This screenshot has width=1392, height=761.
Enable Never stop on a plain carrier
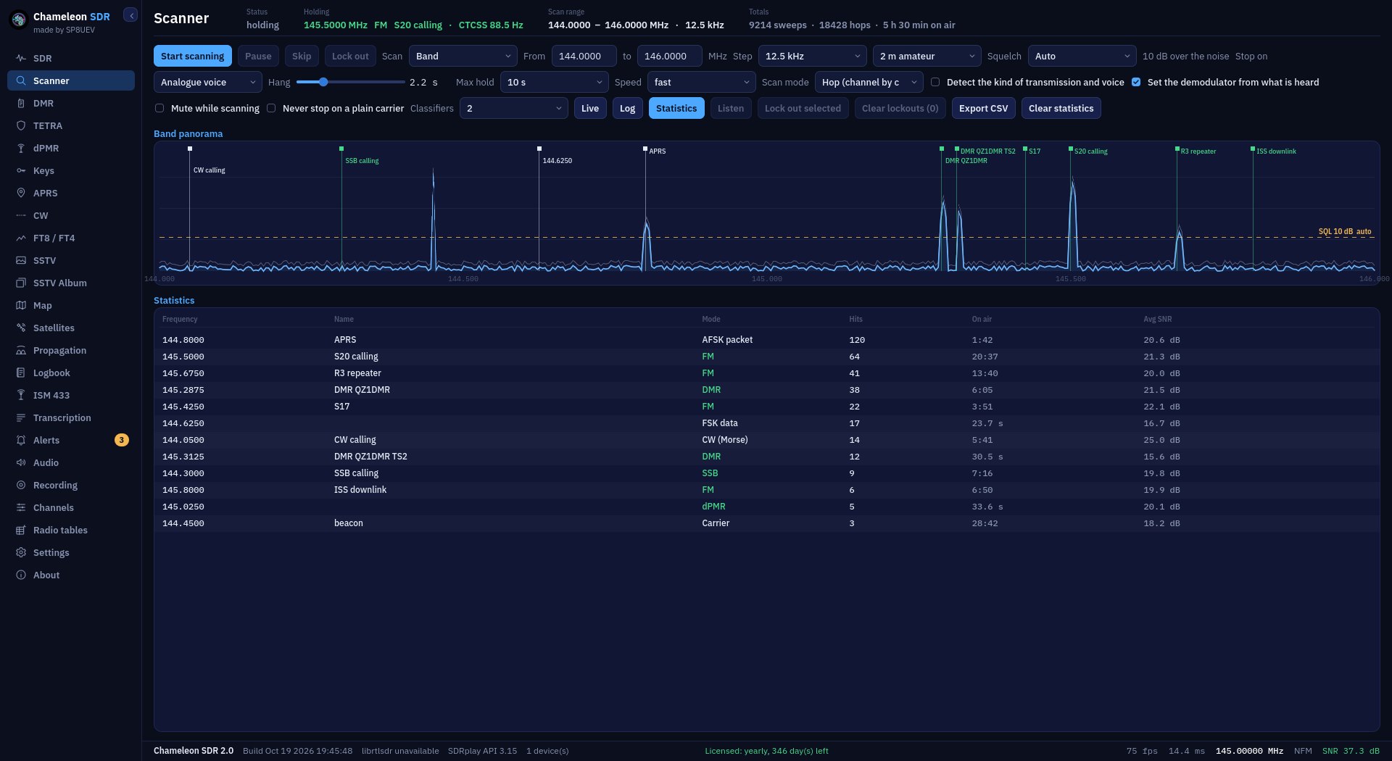271,108
